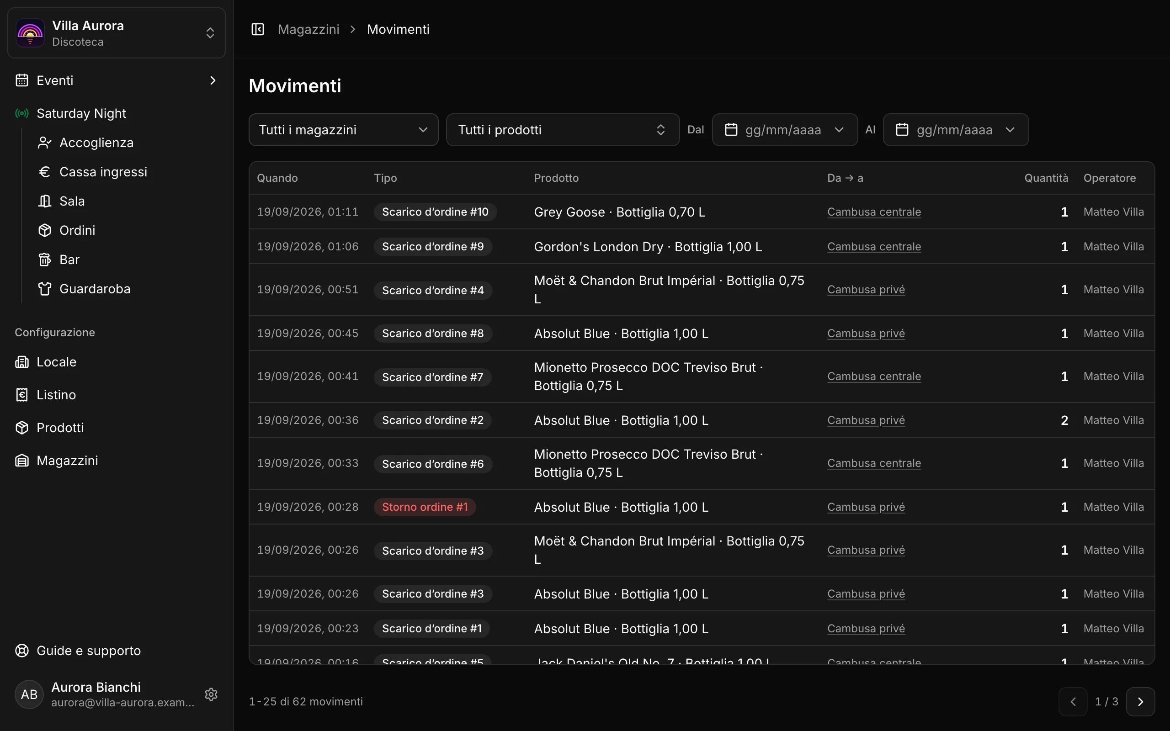Open user settings gear icon

(x=211, y=694)
